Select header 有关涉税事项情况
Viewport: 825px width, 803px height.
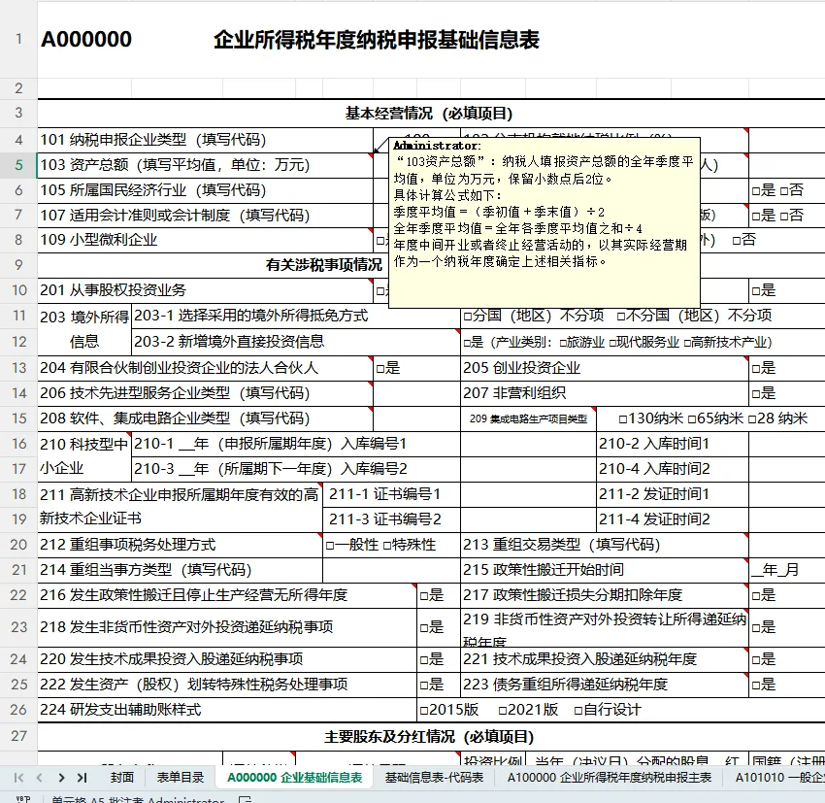click(x=324, y=265)
